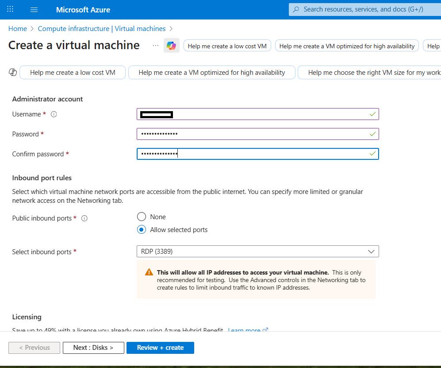
Task: Click the Previous button
Action: coord(35,348)
